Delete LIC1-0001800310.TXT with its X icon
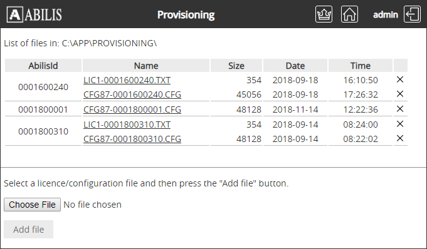Image resolution: width=427 pixels, height=249 pixels. [x=400, y=124]
